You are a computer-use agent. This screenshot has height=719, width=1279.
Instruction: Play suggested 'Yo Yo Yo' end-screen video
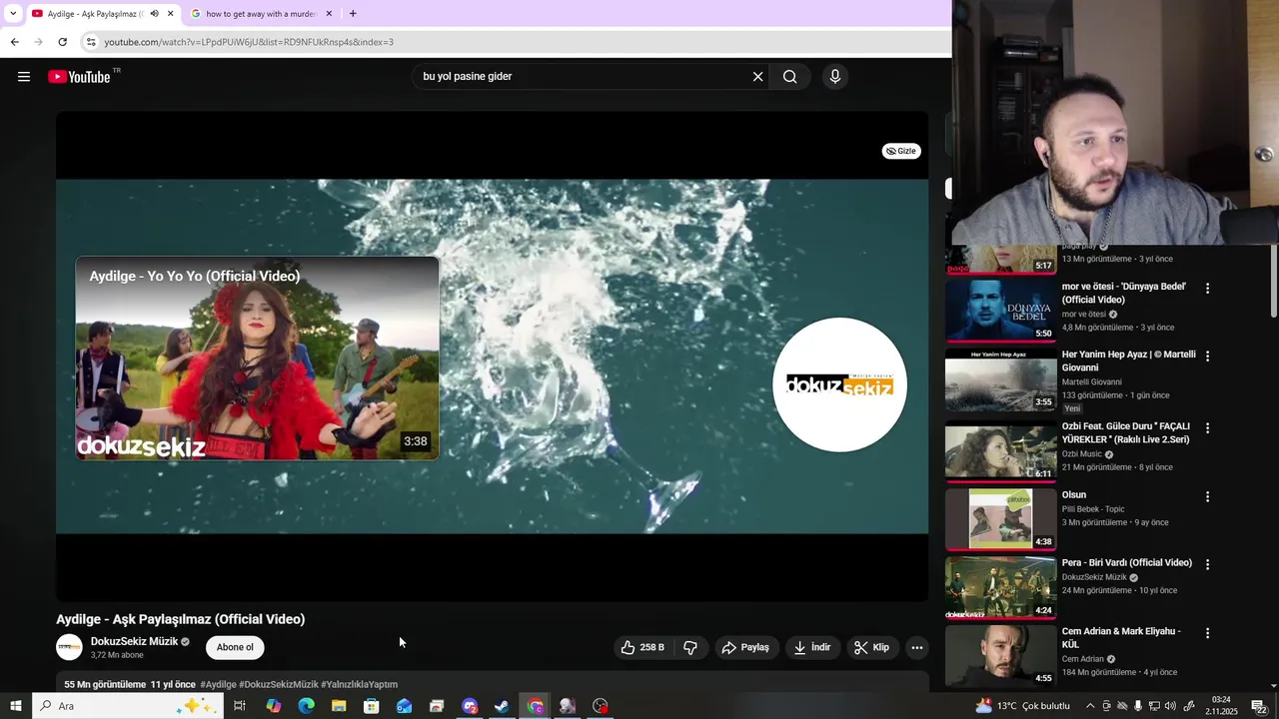257,359
